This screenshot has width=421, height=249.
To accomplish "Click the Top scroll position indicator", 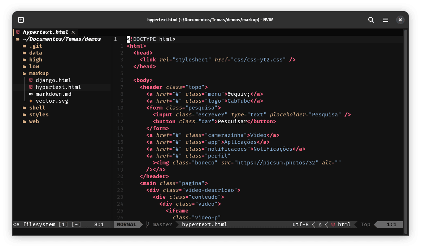I will (365, 224).
